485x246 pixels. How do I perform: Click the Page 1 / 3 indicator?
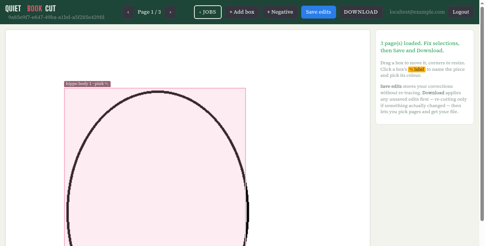[x=149, y=12]
